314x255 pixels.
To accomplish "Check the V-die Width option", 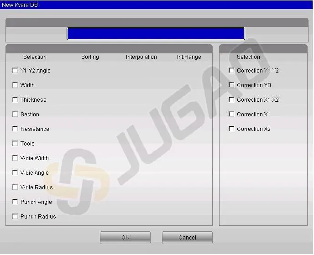I will pyautogui.click(x=15, y=158).
